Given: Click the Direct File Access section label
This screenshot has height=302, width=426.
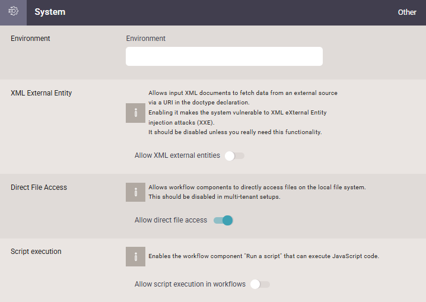Looking at the screenshot, I should 39,187.
